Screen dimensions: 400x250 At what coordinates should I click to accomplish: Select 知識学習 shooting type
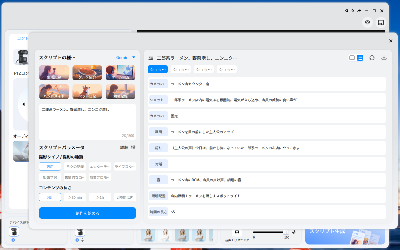pyautogui.click(x=50, y=177)
